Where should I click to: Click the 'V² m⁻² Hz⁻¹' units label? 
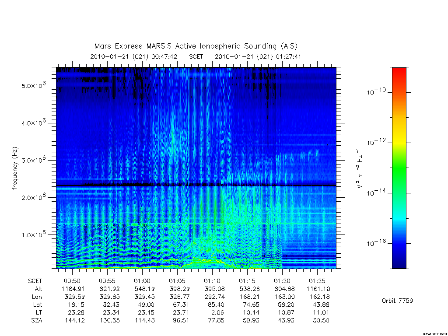pyautogui.click(x=360, y=168)
